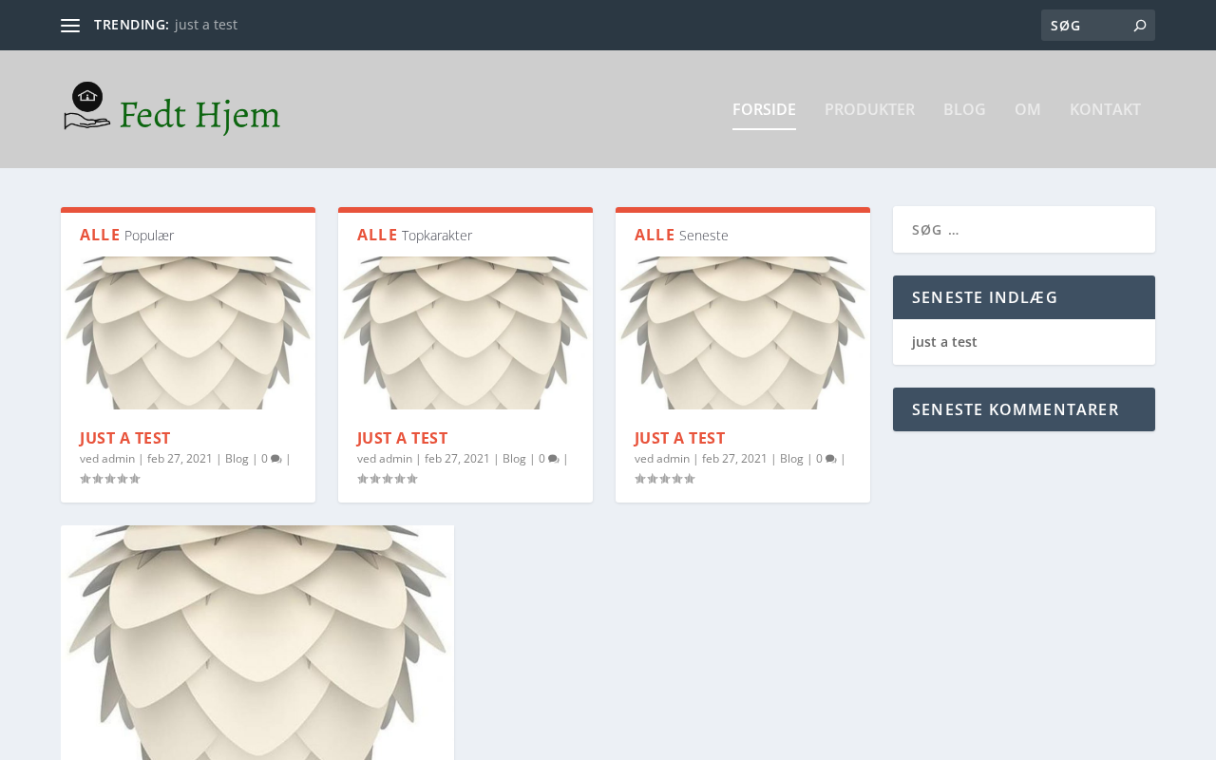Click star rating on Seneste card

tap(665, 479)
